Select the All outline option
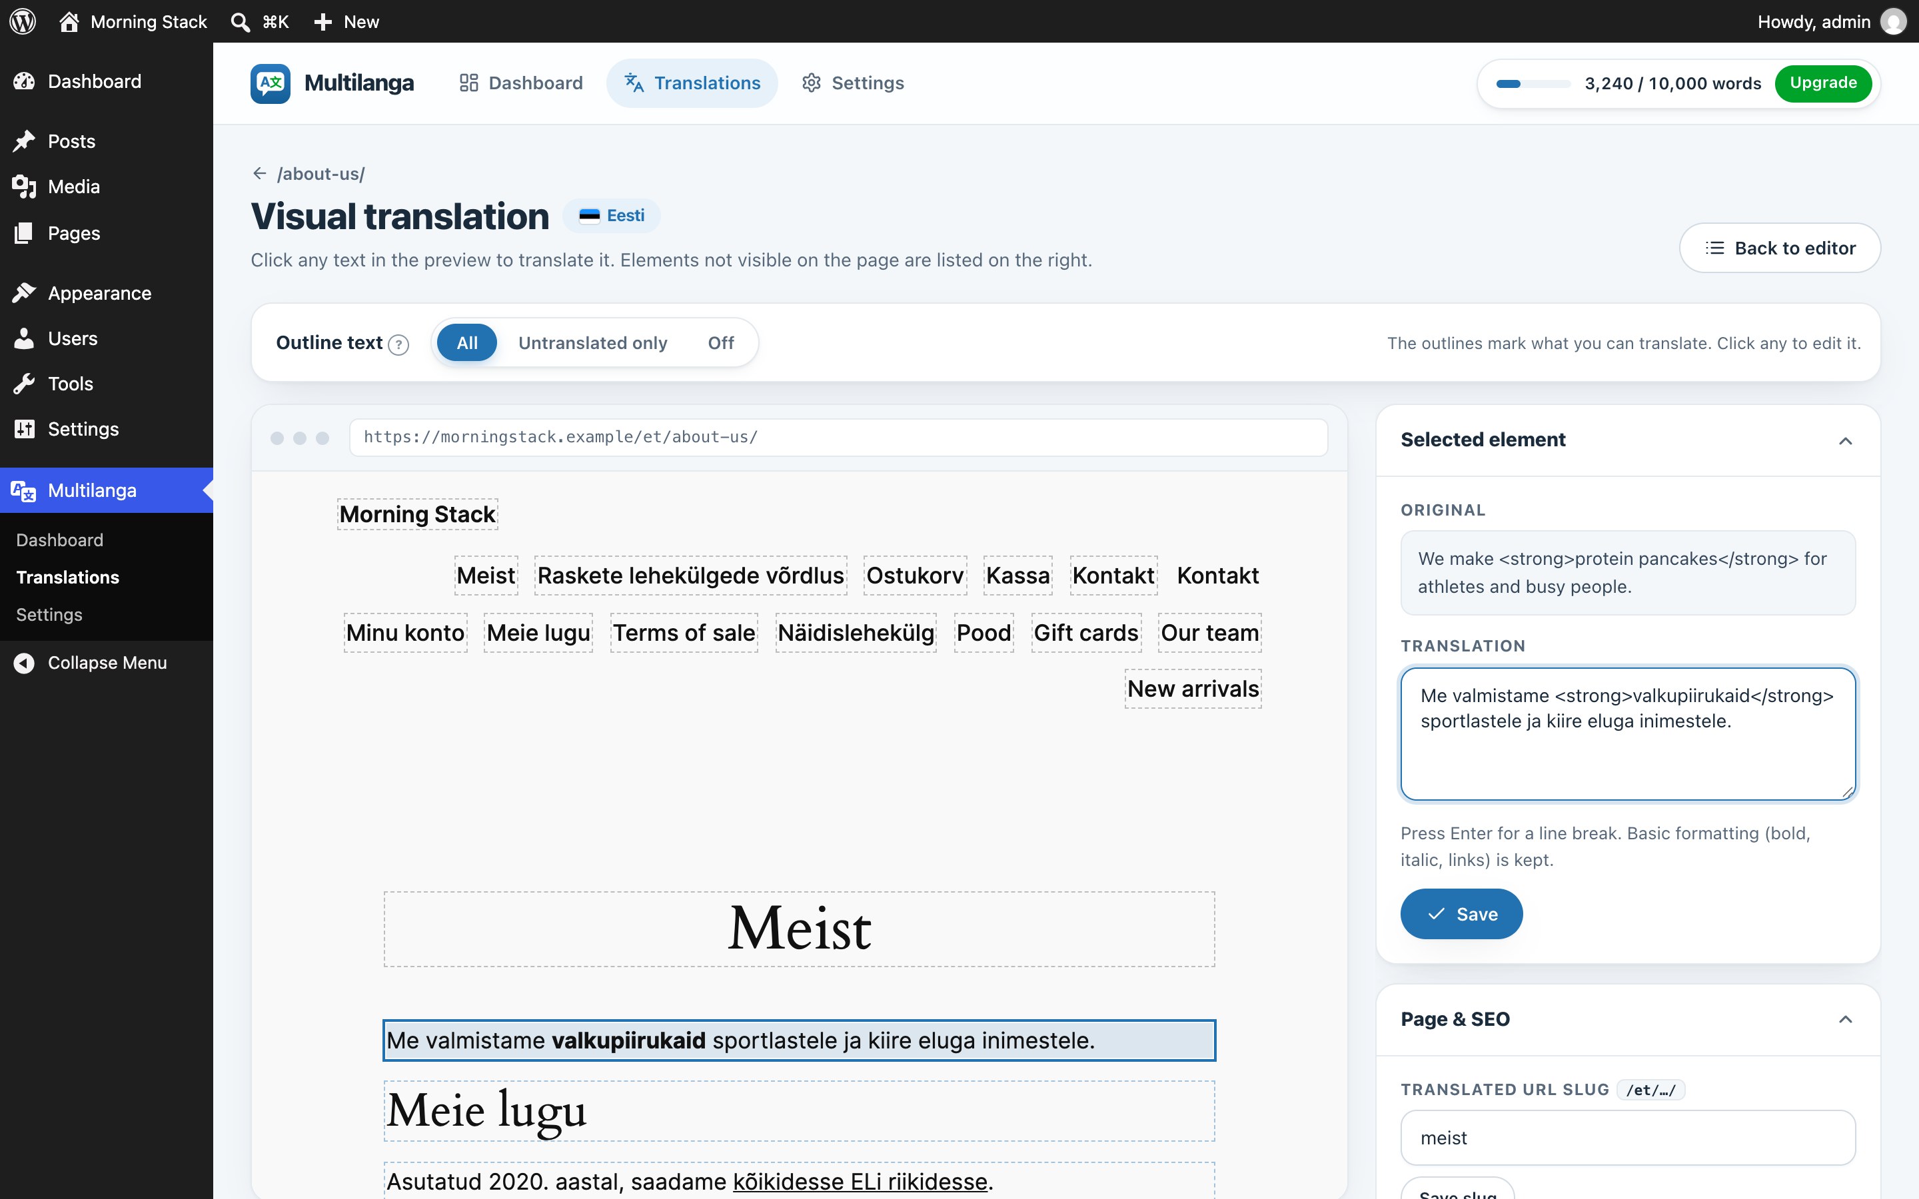The width and height of the screenshot is (1919, 1199). [467, 342]
